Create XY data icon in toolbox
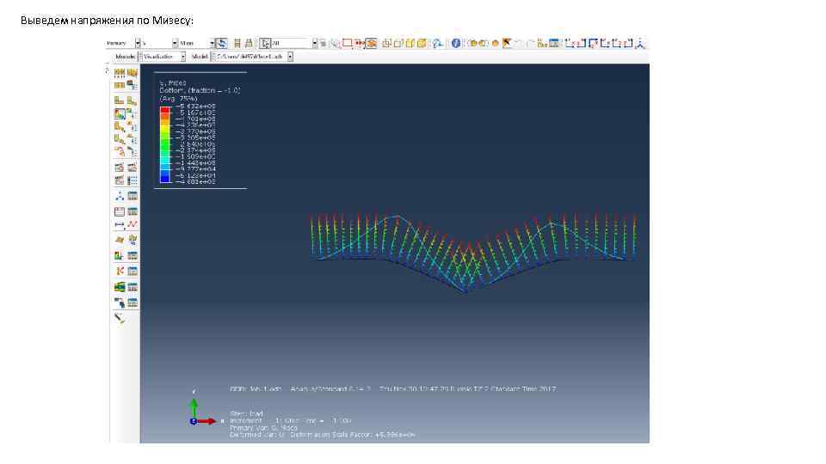The height and width of the screenshot is (464, 826). pos(120,211)
